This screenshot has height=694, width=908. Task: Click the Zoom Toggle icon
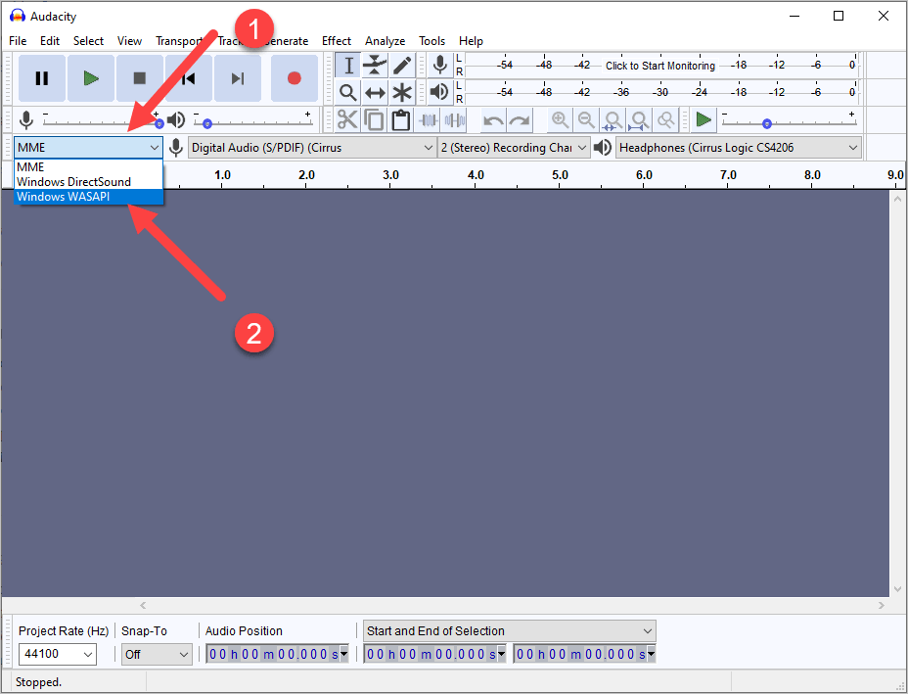666,120
